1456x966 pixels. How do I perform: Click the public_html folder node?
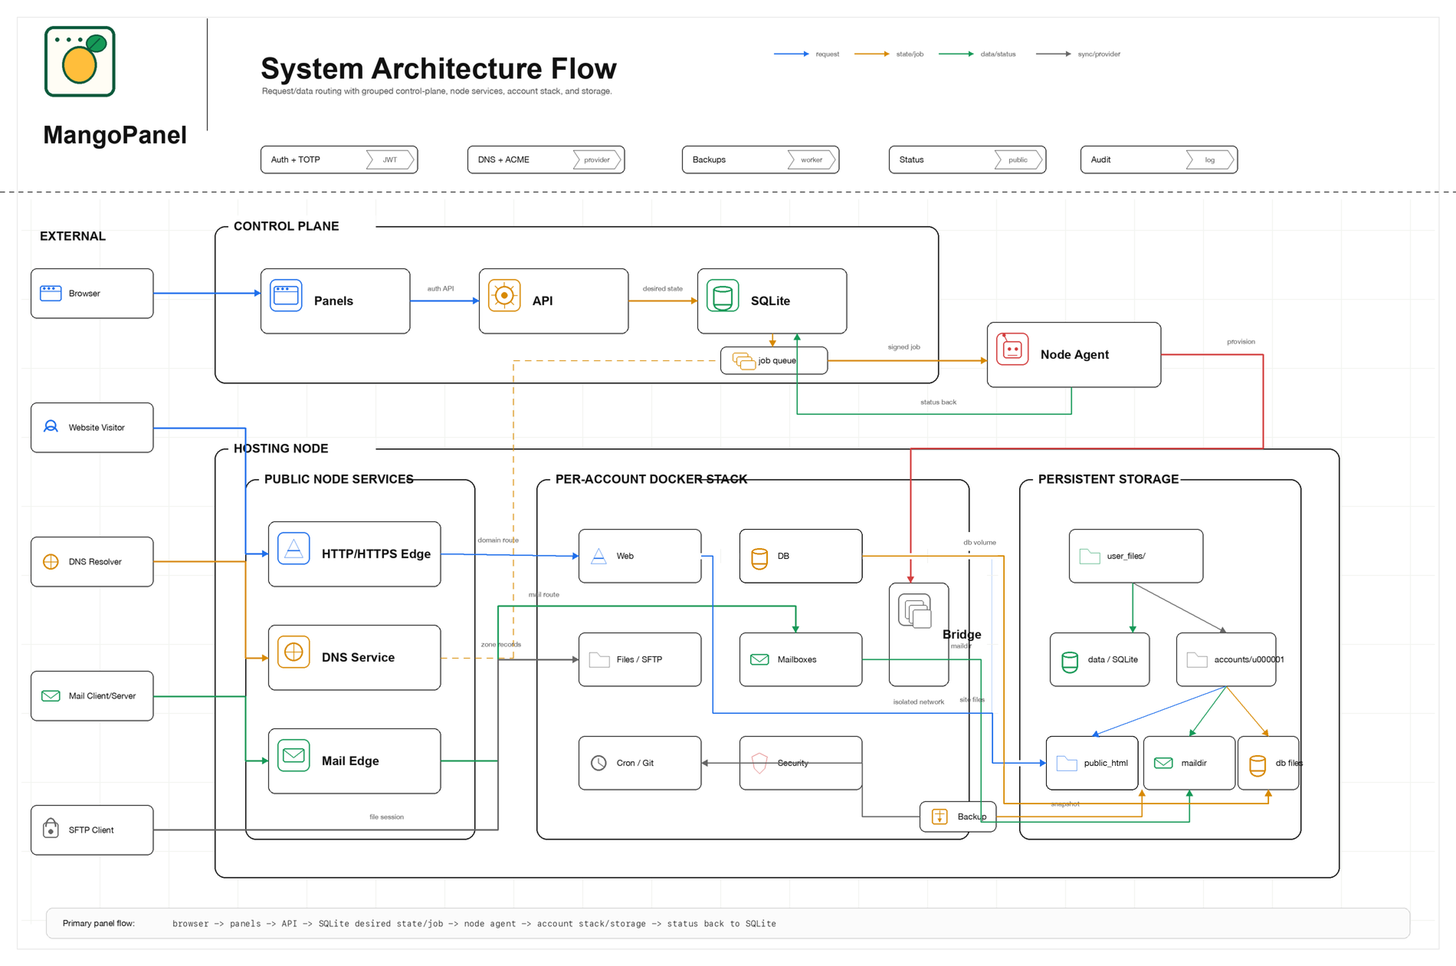pyautogui.click(x=1092, y=763)
